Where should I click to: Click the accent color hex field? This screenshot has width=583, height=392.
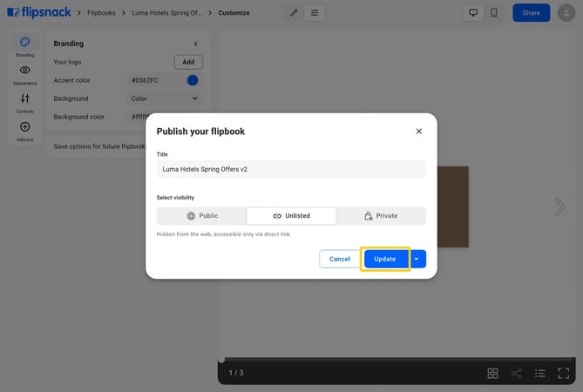pyautogui.click(x=154, y=80)
